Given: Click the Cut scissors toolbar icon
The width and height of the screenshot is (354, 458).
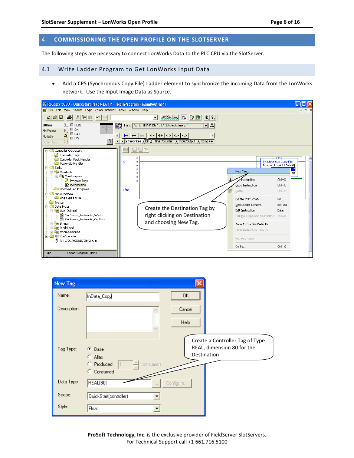Looking at the screenshot, I should click(78, 118).
